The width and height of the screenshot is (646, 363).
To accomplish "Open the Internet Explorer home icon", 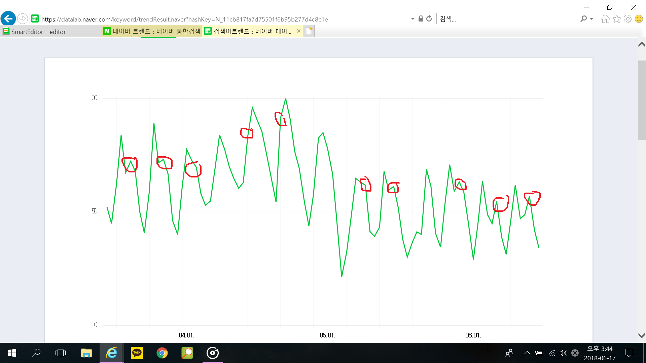I will [x=605, y=19].
